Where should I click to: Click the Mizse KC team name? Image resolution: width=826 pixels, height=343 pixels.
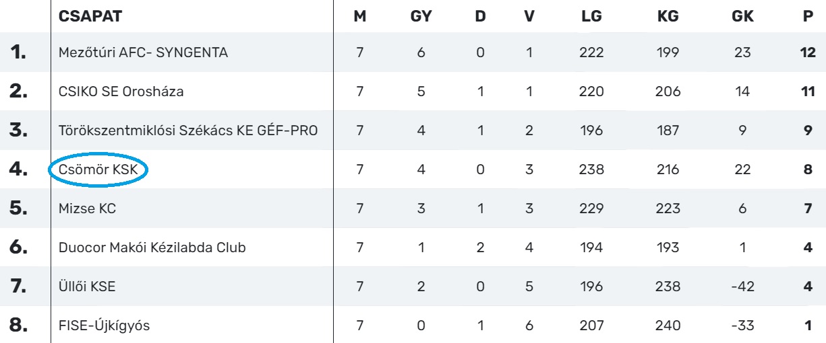point(88,210)
